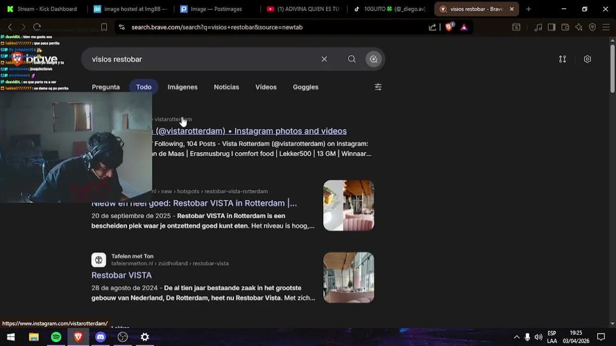Close the visios restobar tab
The image size is (616, 346).
pos(512,9)
